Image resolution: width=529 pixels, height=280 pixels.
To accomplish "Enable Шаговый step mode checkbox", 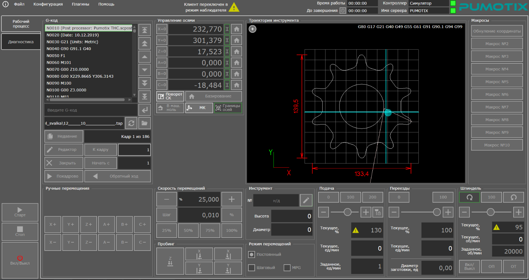I will (x=252, y=268).
